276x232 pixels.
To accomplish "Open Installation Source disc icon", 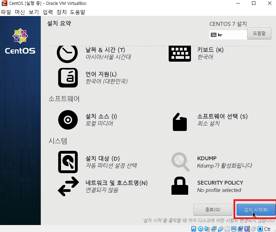I will [x=68, y=120].
